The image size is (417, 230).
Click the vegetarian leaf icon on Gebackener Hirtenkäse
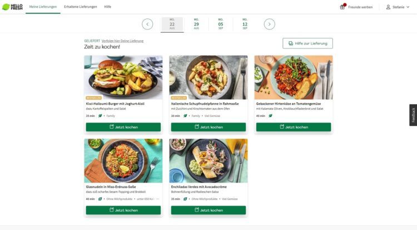[270, 116]
